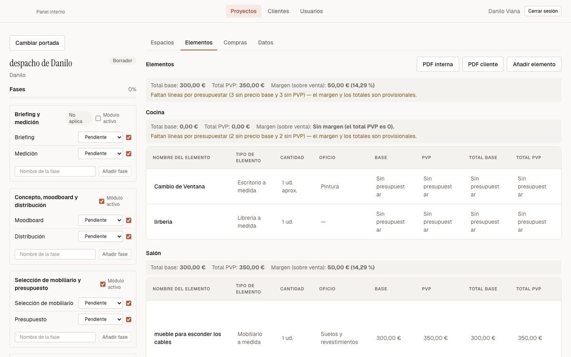
Task: Switch to the Datos tab
Action: [x=266, y=42]
